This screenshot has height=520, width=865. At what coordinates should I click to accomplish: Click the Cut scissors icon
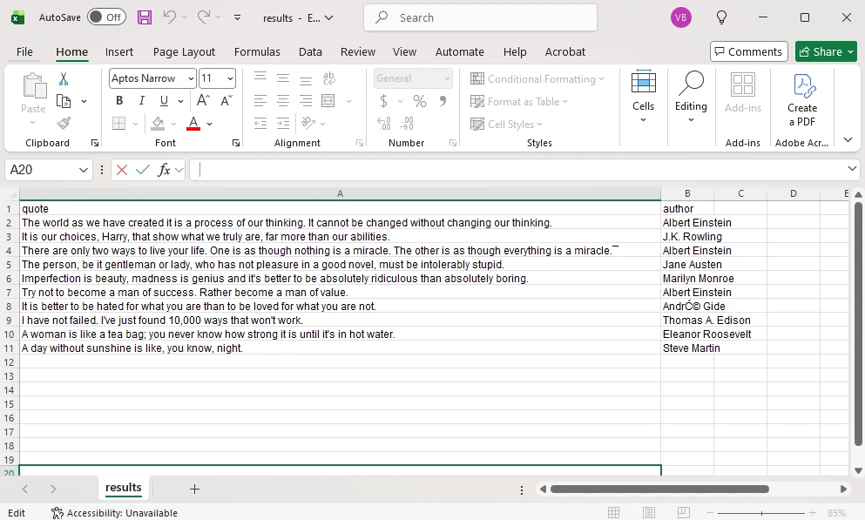click(64, 79)
